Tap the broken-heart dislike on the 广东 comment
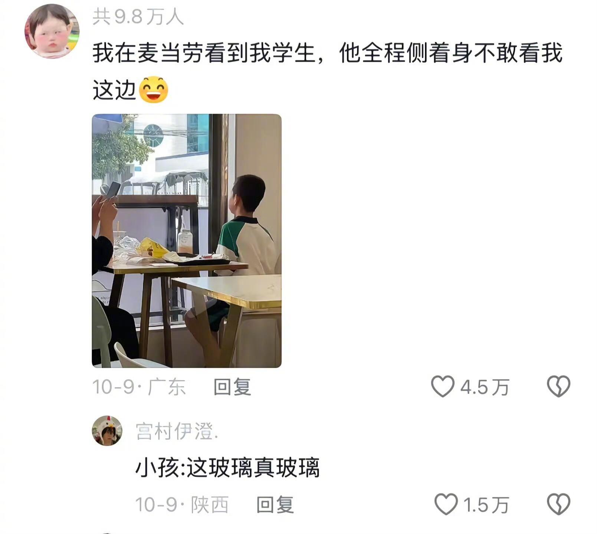Screen dimensions: 597x534 pyautogui.click(x=558, y=386)
